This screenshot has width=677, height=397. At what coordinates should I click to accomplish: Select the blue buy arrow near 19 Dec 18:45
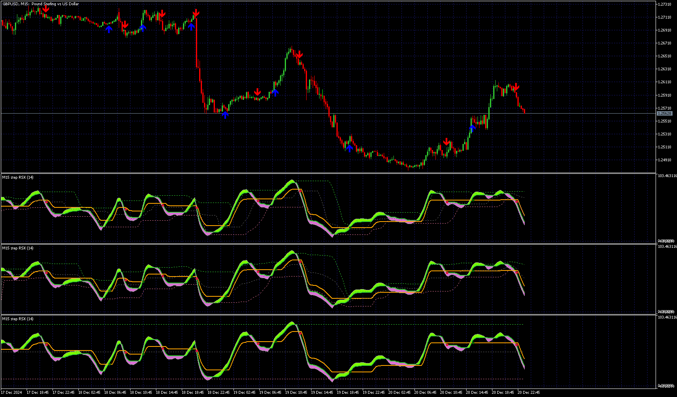coord(349,148)
